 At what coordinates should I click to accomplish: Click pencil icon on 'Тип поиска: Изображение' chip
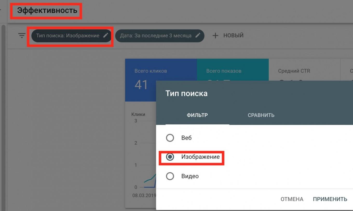click(x=105, y=36)
